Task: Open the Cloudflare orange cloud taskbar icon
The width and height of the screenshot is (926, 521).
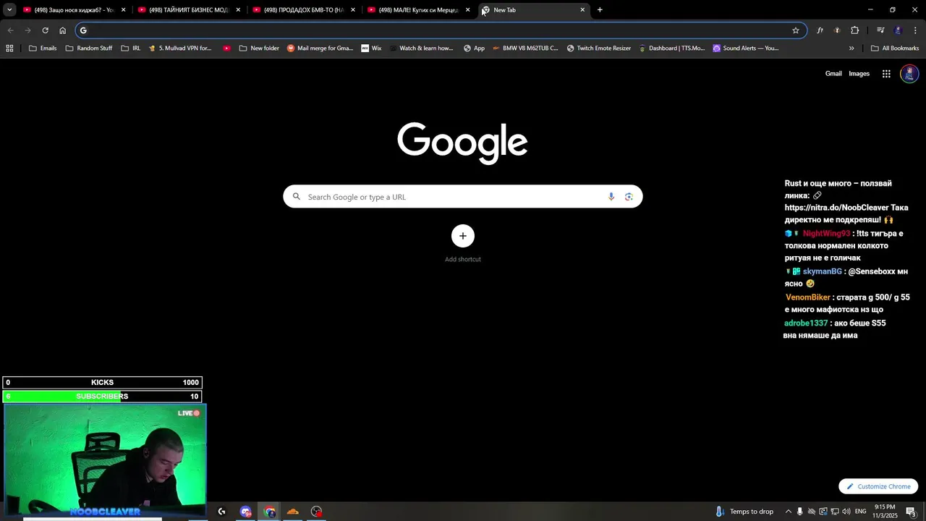Action: [x=293, y=512]
